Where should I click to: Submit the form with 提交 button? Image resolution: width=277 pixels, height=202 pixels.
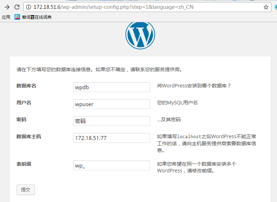click(26, 190)
